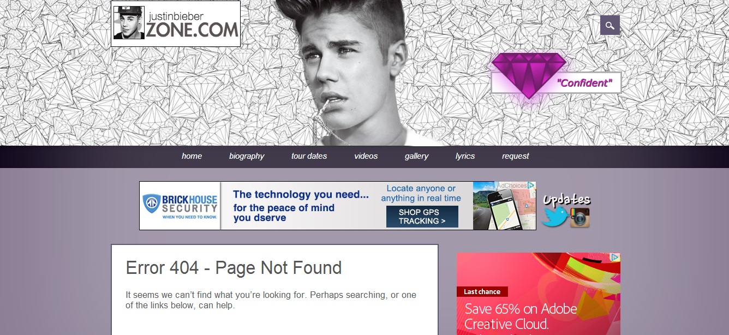Click the purple diamond icon
Screen dimensions: 729x335
(x=529, y=75)
